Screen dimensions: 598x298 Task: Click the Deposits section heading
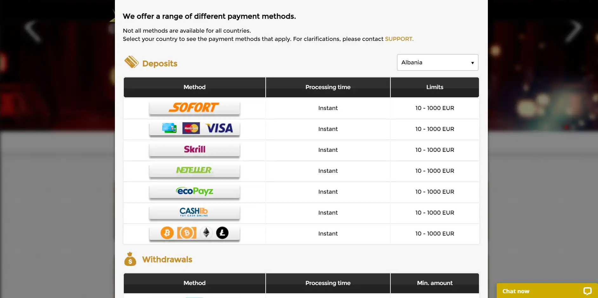[160, 63]
